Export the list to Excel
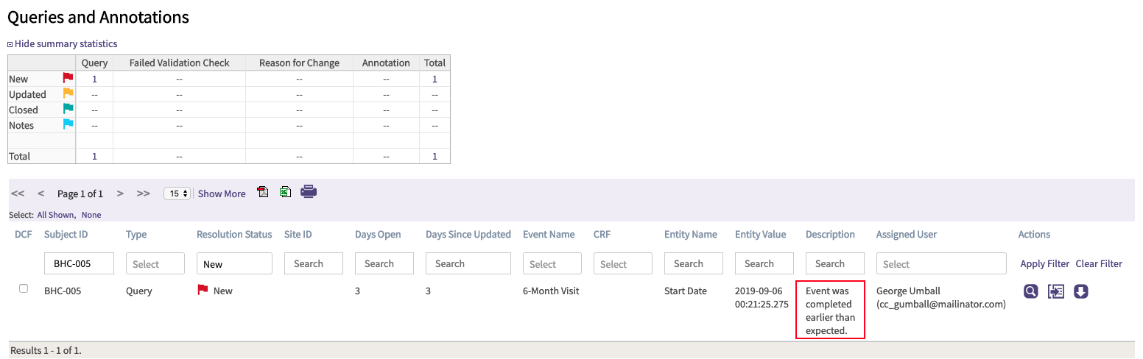 coord(285,193)
